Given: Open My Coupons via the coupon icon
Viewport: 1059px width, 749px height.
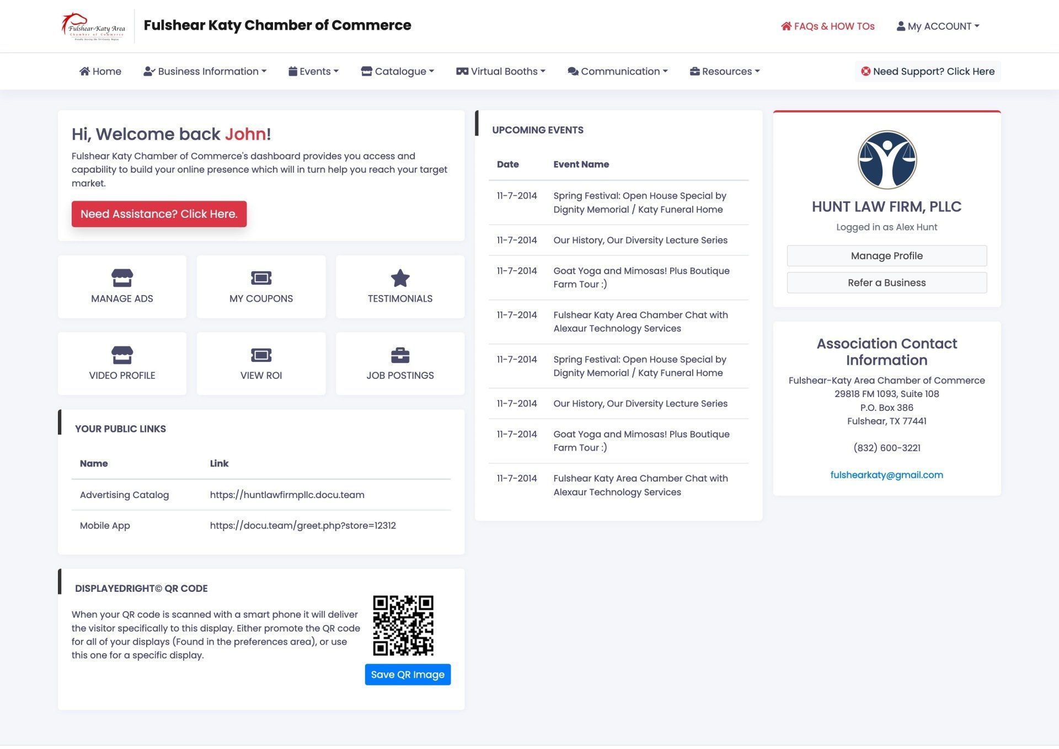Looking at the screenshot, I should (261, 277).
